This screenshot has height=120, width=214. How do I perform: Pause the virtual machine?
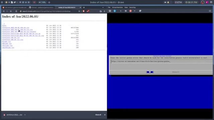pyautogui.click(x=126, y=11)
